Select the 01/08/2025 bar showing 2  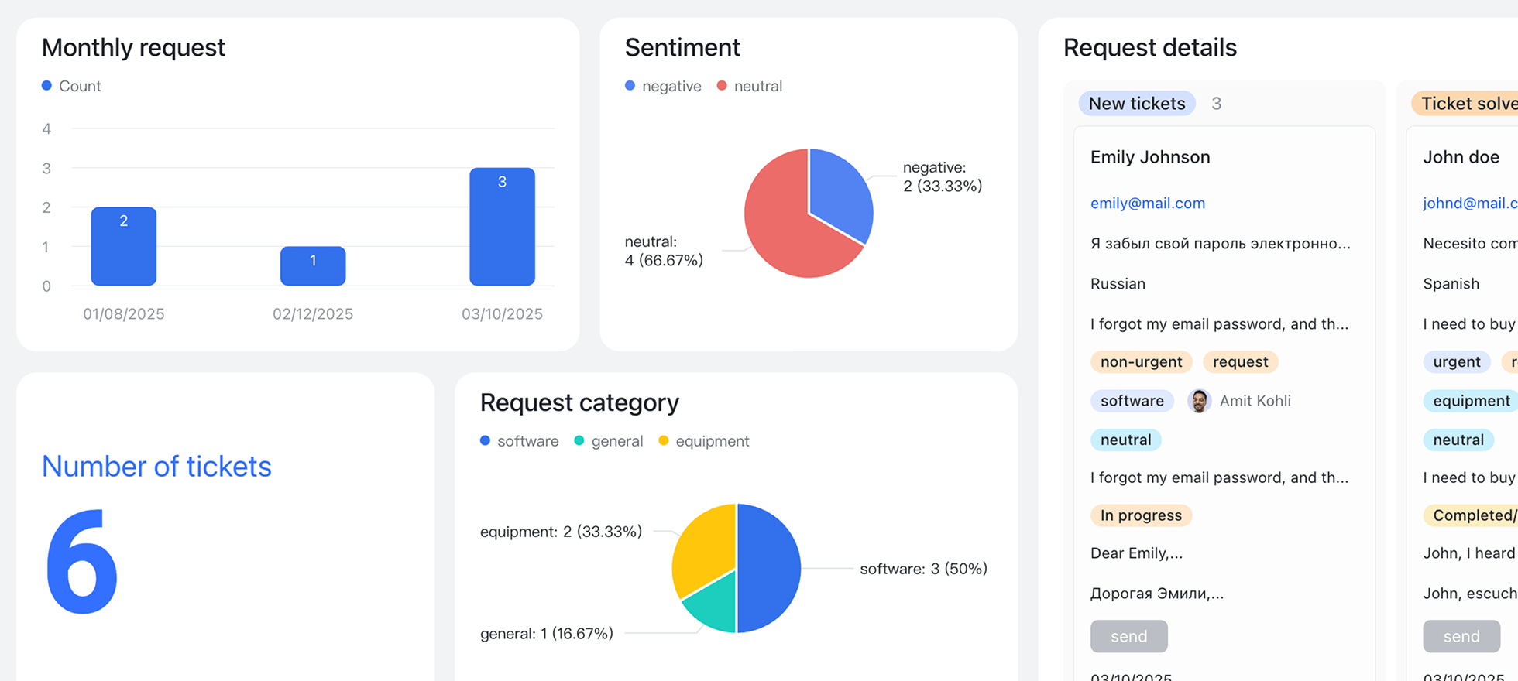point(124,246)
